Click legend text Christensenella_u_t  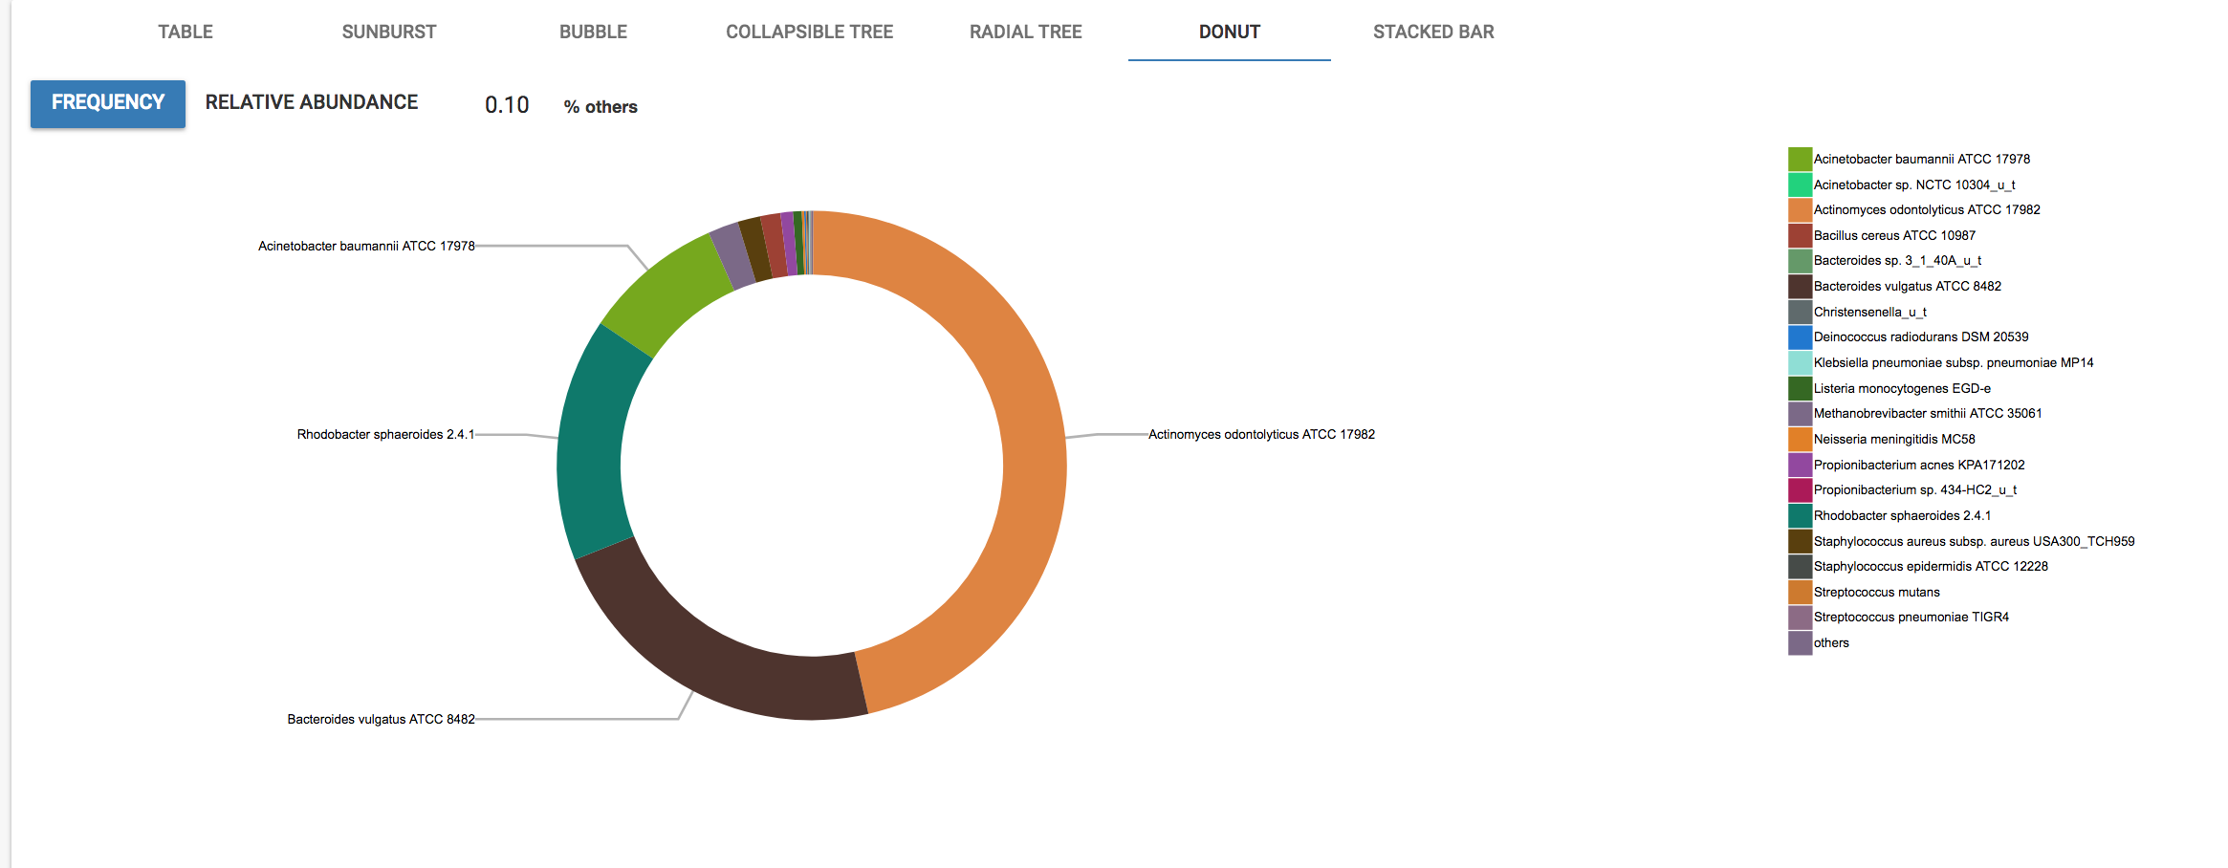pyautogui.click(x=1870, y=312)
